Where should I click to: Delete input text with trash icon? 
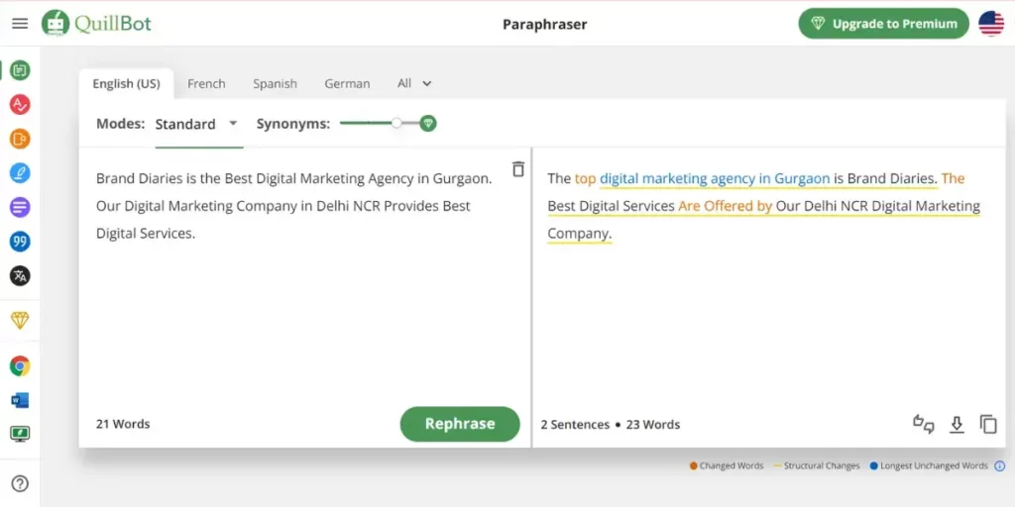(517, 169)
